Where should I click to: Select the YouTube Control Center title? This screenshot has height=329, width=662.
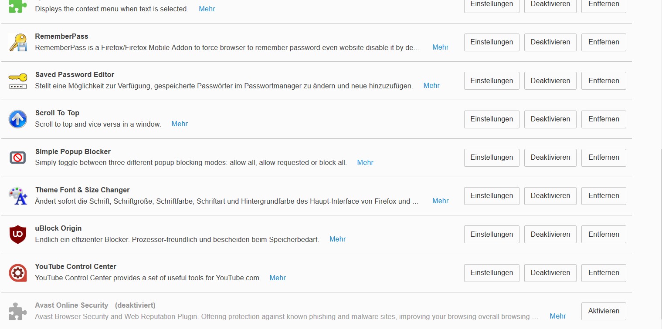[76, 266]
